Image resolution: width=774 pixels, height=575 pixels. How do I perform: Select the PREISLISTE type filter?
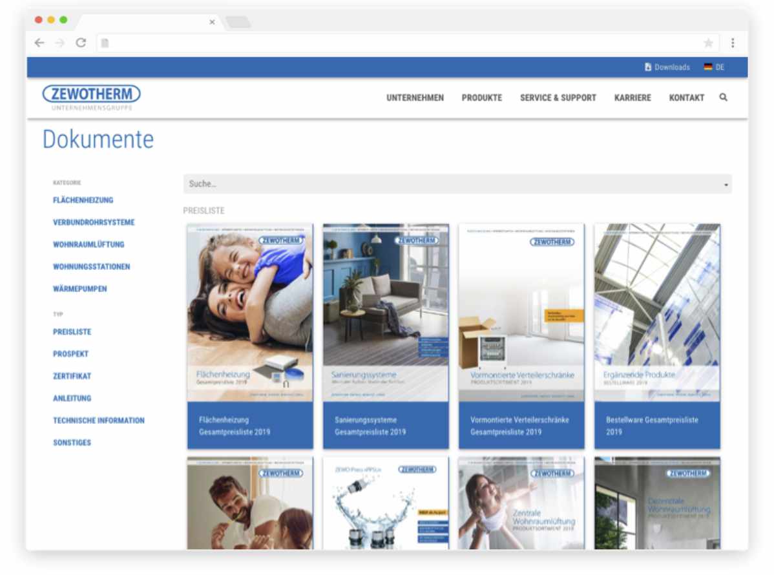click(x=73, y=331)
